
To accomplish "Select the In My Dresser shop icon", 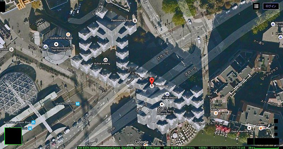I will pos(167,94).
